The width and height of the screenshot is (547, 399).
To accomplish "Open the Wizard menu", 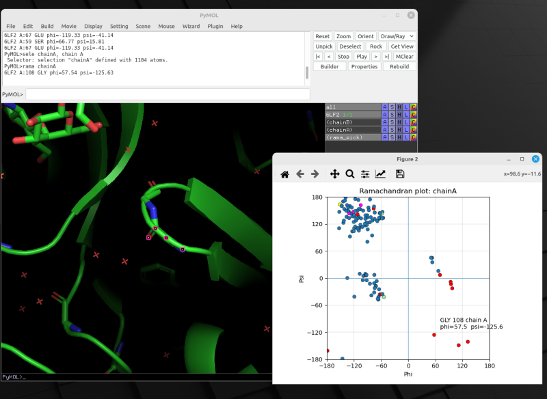I will pyautogui.click(x=191, y=26).
